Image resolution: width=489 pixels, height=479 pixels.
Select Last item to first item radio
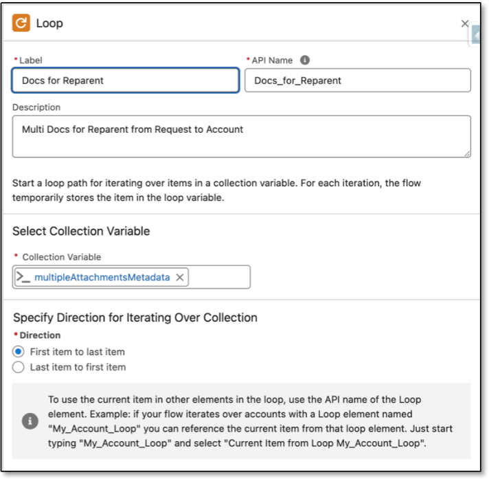point(19,367)
